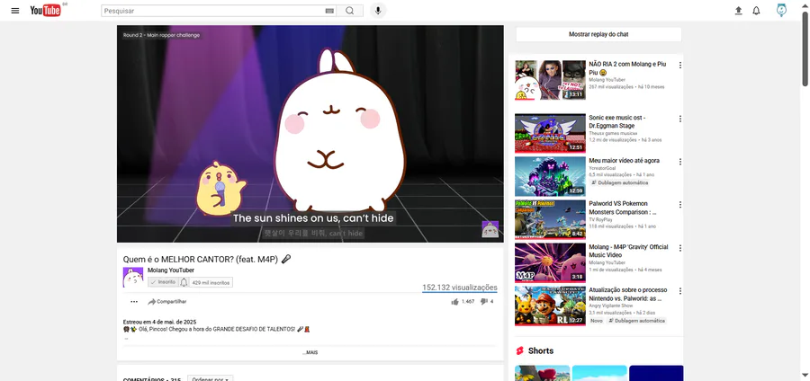Open NÃO RIA 2 video thumbnail
Image resolution: width=810 pixels, height=381 pixels.
(x=550, y=80)
